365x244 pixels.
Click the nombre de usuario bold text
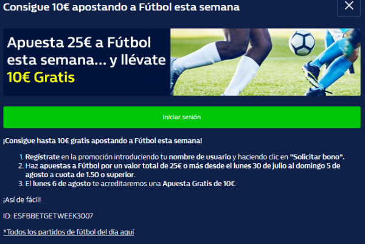click(x=200, y=157)
